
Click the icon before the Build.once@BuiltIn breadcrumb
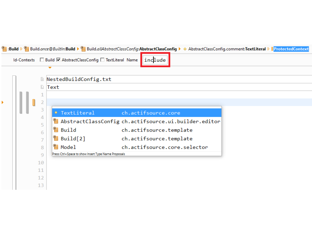27,49
